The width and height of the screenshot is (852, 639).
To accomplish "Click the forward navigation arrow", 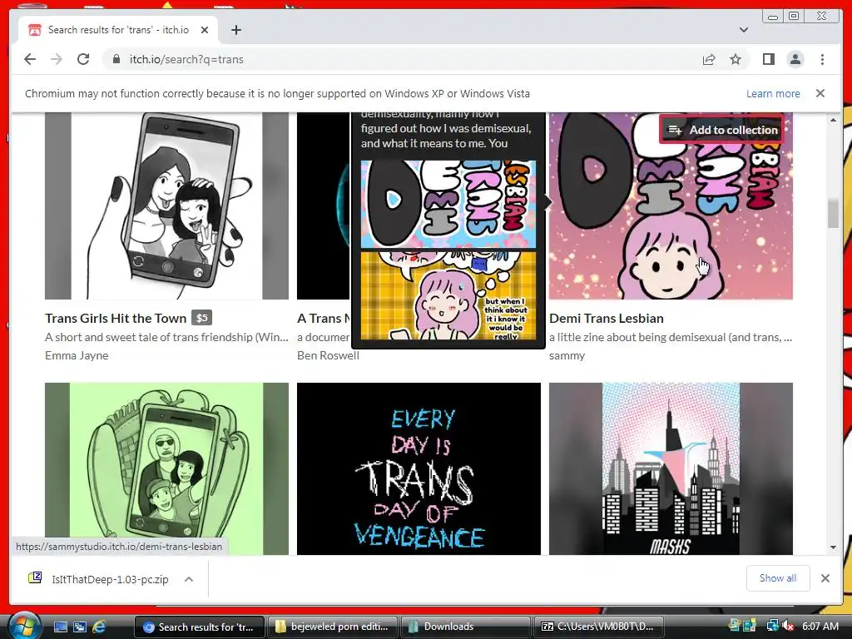I will 57,59.
